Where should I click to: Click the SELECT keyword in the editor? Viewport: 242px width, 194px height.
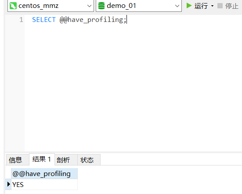click(x=44, y=20)
